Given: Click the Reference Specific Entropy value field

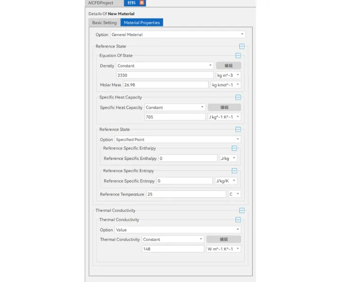Looking at the screenshot, I should click(x=185, y=181).
